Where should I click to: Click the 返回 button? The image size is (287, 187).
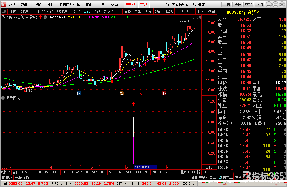pyautogui.click(x=211, y=12)
